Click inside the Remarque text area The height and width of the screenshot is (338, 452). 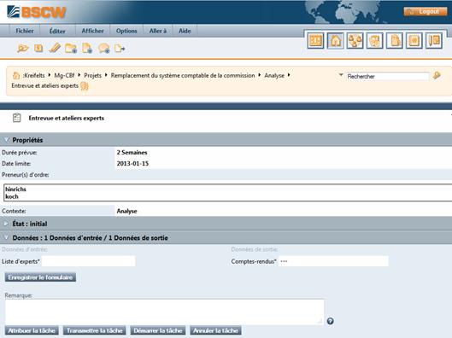tap(164, 312)
